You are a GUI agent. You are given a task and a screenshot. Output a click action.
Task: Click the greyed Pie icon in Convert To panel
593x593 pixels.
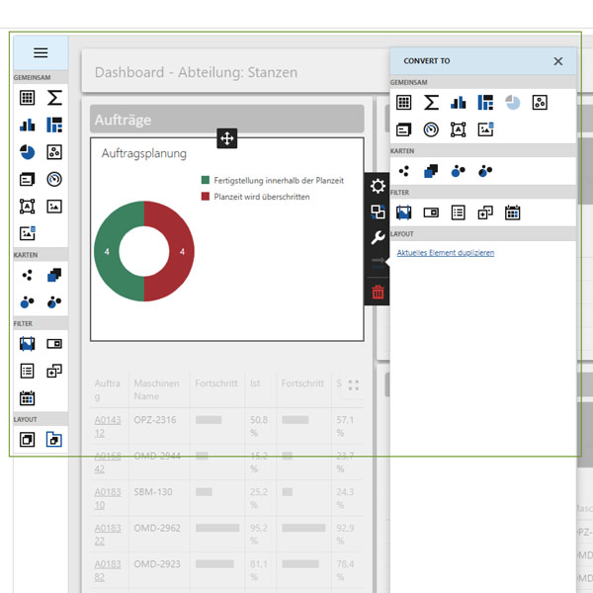(x=512, y=103)
